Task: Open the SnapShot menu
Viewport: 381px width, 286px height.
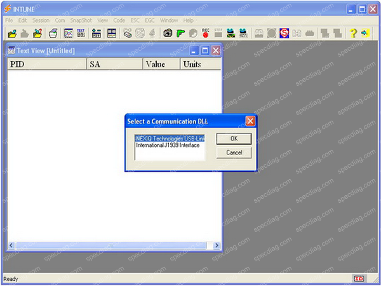Action: click(81, 20)
